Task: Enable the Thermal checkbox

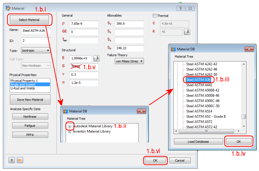Action: coord(154,16)
